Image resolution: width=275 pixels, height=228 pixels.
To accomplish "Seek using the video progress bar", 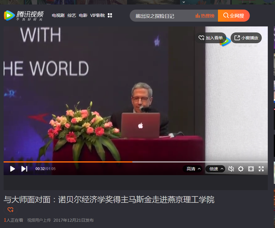I will 132,162.
